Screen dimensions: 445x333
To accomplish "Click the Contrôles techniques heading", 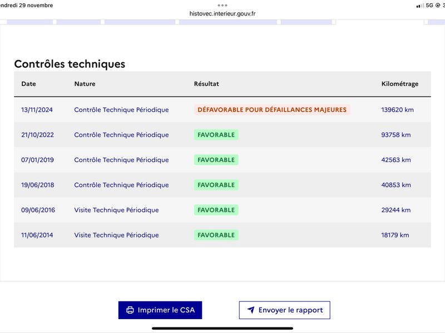I will coord(70,64).
